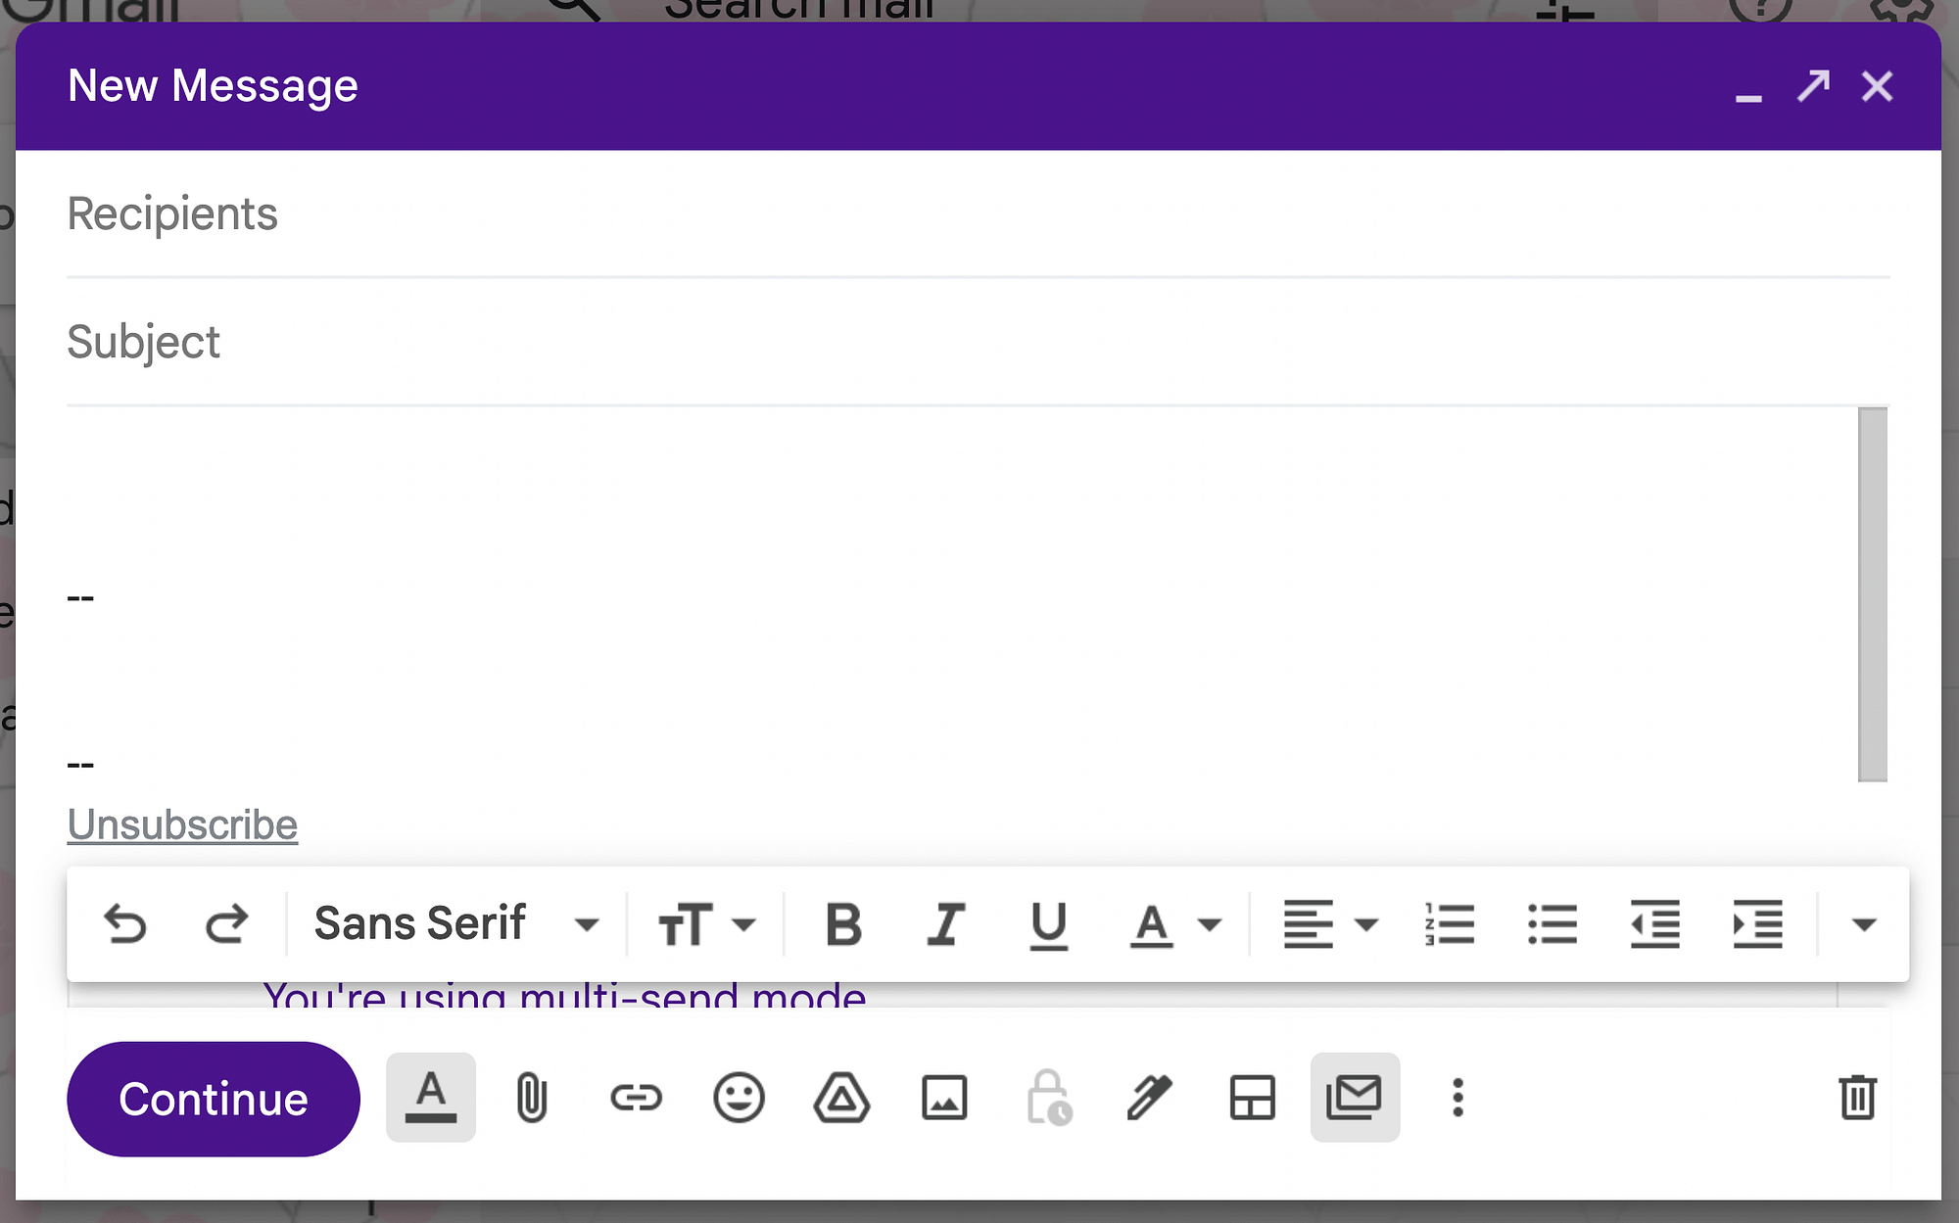This screenshot has width=1959, height=1223.
Task: Click the Insert image icon
Action: coord(944,1098)
